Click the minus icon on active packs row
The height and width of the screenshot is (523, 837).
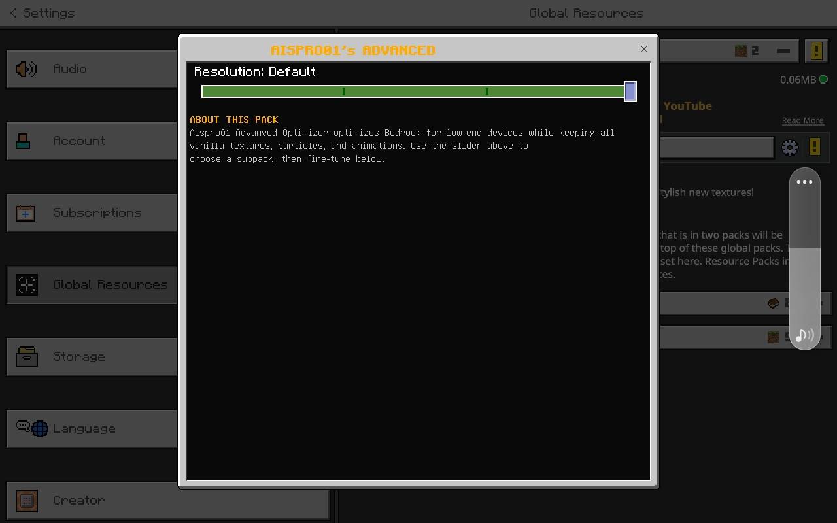point(783,50)
